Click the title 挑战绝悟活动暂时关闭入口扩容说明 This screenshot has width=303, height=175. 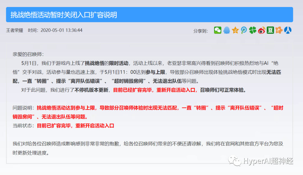click(x=64, y=15)
